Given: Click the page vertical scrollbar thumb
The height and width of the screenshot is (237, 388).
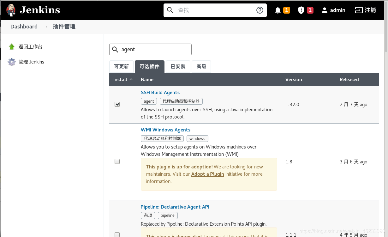Looking at the screenshot, I should [386, 27].
